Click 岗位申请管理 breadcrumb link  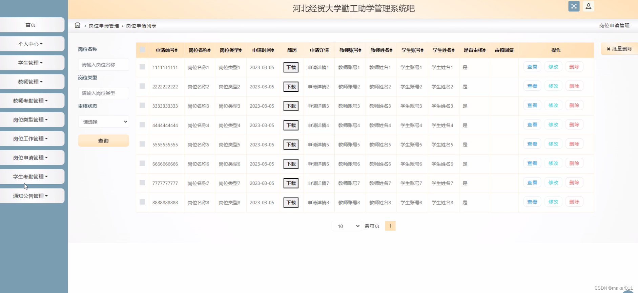104,26
